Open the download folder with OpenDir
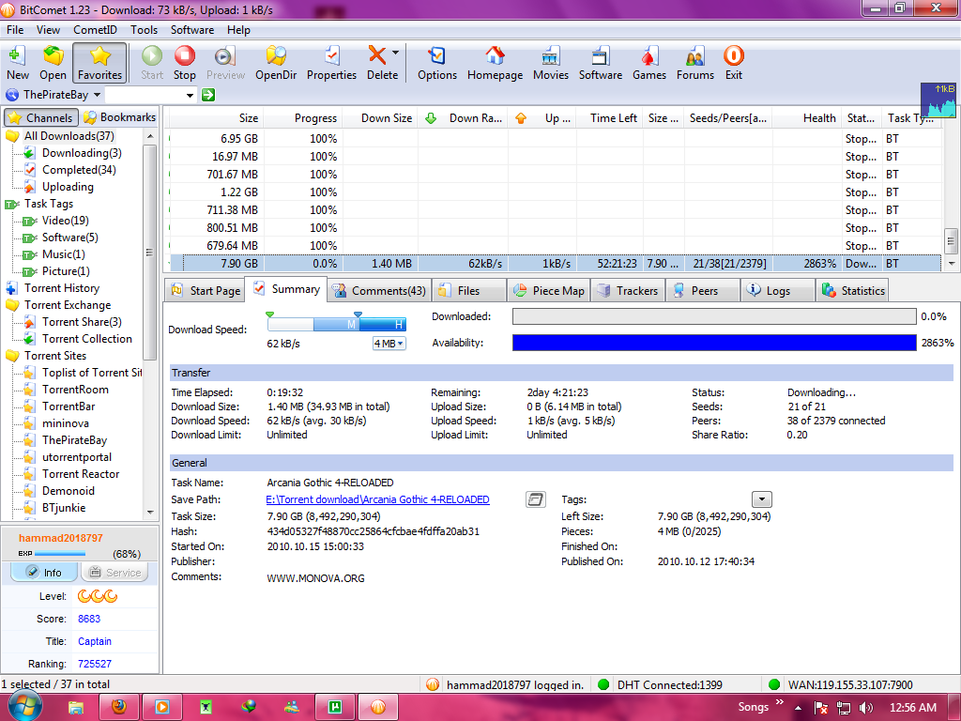Image resolution: width=961 pixels, height=721 pixels. pyautogui.click(x=276, y=63)
